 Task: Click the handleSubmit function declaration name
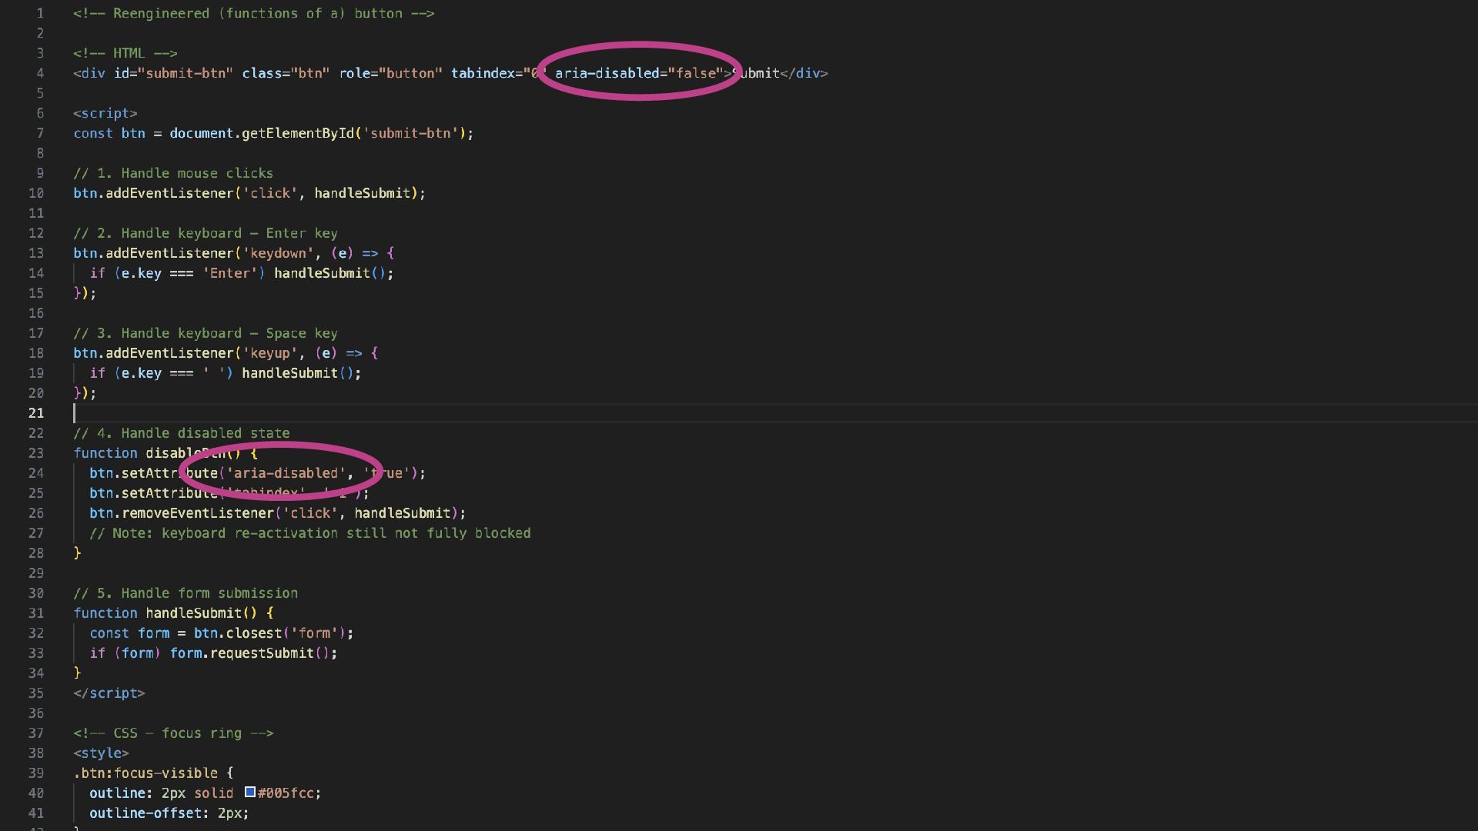click(194, 613)
